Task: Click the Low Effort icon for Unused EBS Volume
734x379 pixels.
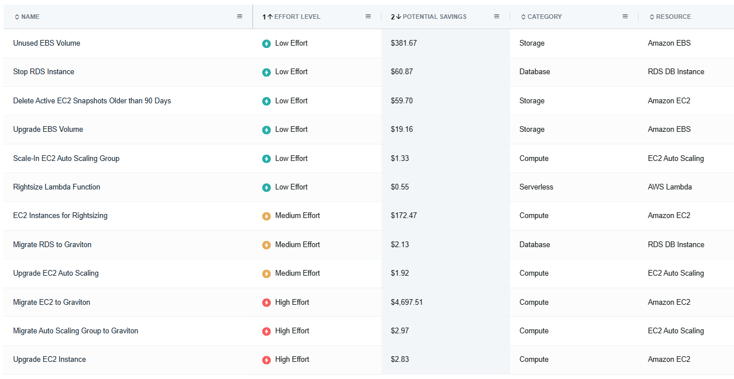Action: [266, 43]
